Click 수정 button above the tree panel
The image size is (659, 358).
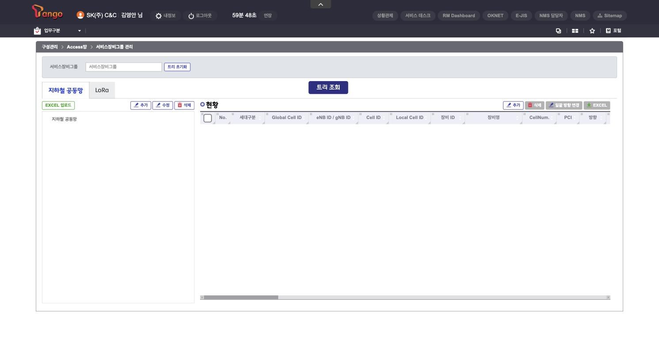[x=163, y=105]
